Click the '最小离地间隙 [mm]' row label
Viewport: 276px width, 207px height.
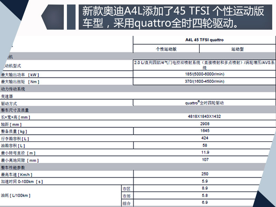tap(20, 160)
